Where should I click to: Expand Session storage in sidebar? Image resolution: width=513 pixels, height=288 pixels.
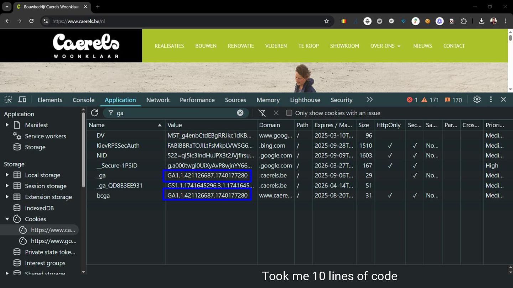pyautogui.click(x=7, y=186)
